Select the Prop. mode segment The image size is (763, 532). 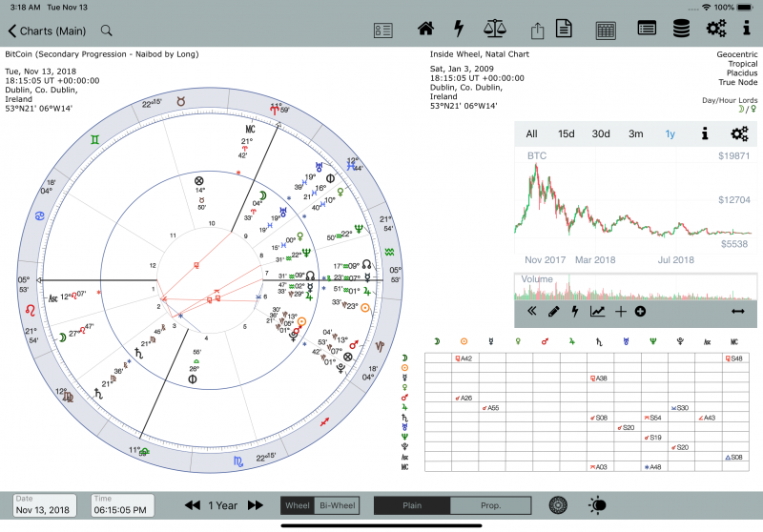pyautogui.click(x=490, y=505)
